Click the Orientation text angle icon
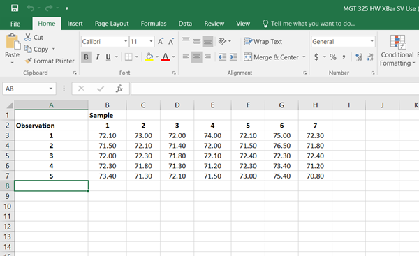The width and height of the screenshot is (419, 256). tap(222, 41)
